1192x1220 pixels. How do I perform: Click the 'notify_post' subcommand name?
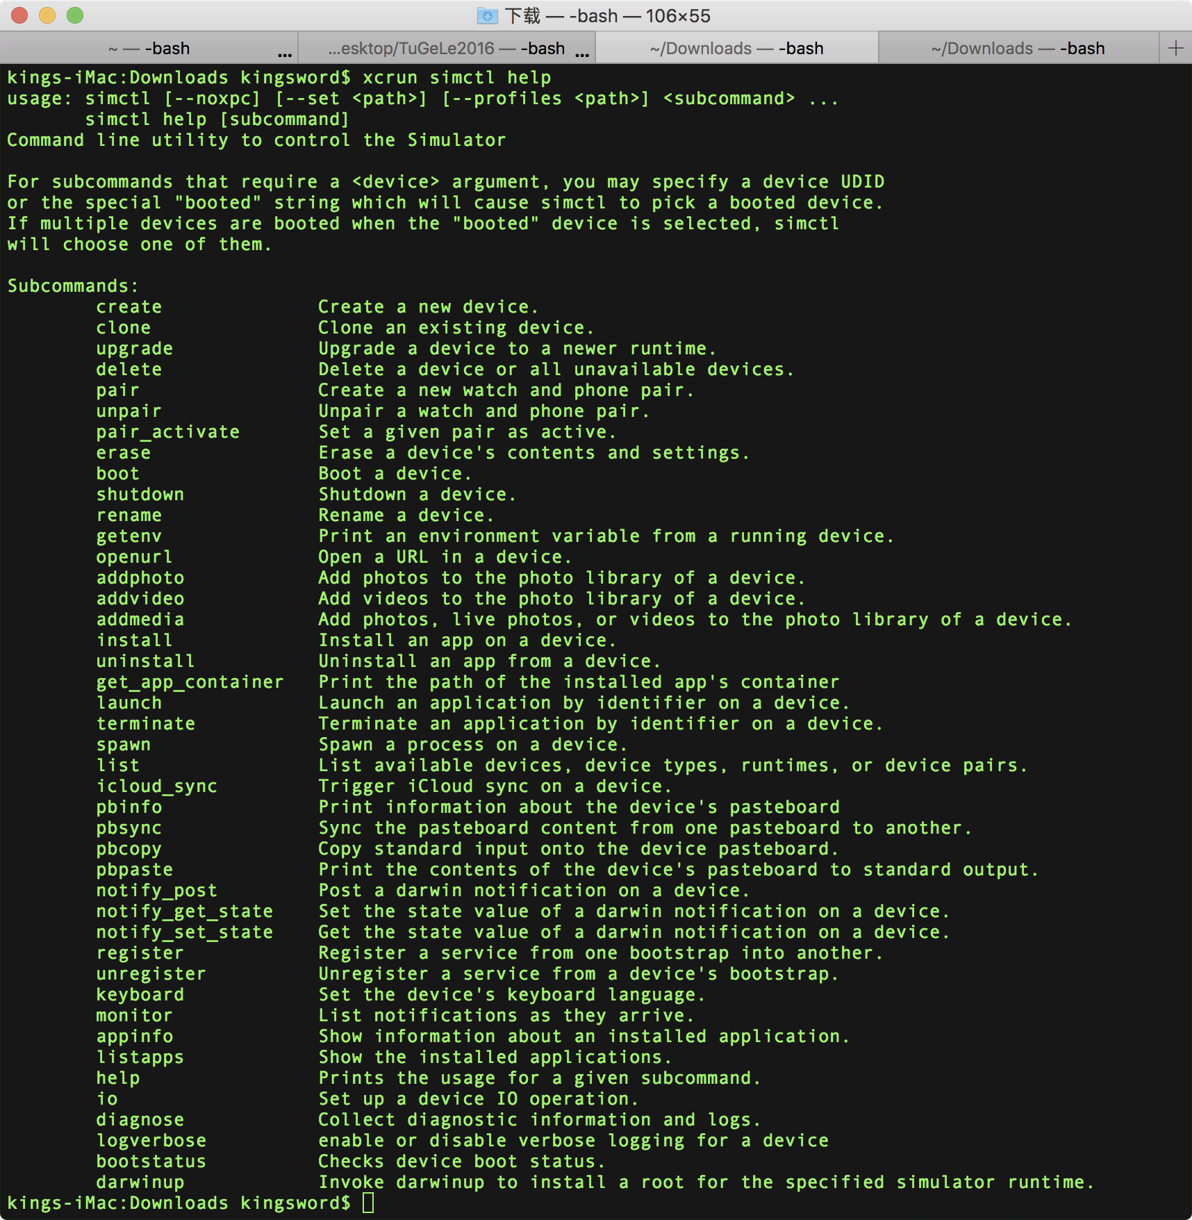pos(157,890)
